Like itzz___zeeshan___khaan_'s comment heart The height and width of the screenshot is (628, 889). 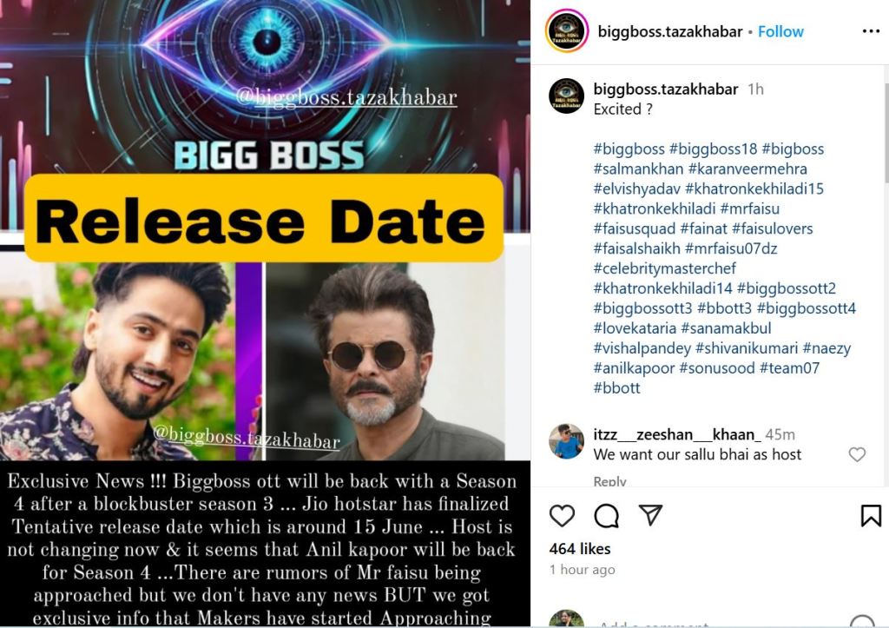(857, 453)
